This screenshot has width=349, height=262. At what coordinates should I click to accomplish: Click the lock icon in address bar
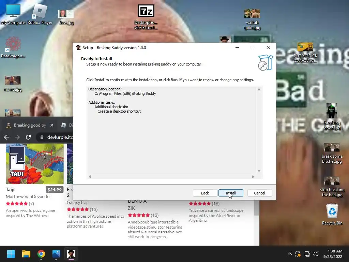tap(42, 137)
